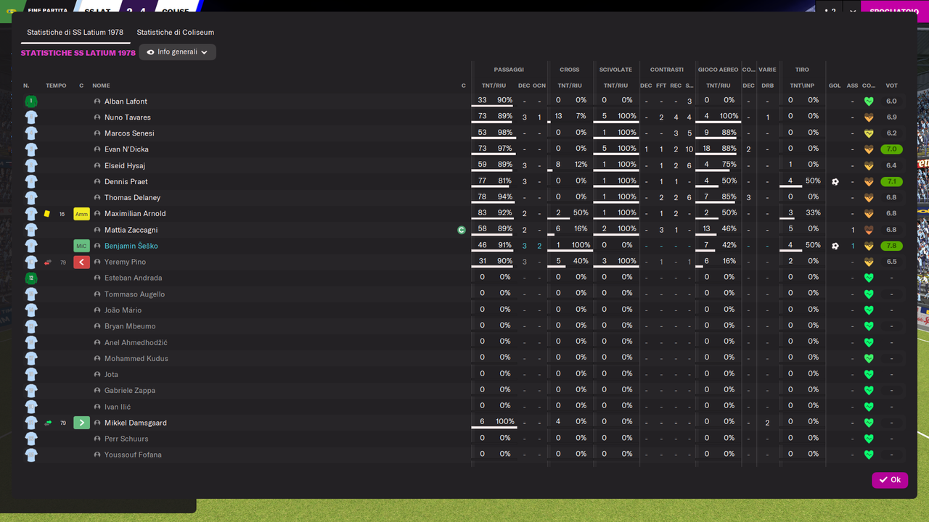The height and width of the screenshot is (522, 929).
Task: Click the red substitution badge in Yeremy Pino's row
Action: point(81,262)
